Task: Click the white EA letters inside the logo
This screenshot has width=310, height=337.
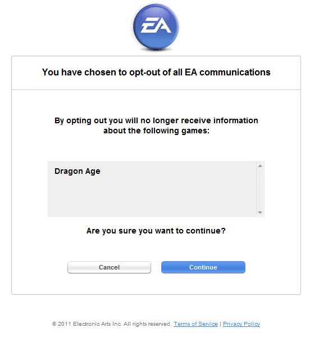Action: click(156, 25)
